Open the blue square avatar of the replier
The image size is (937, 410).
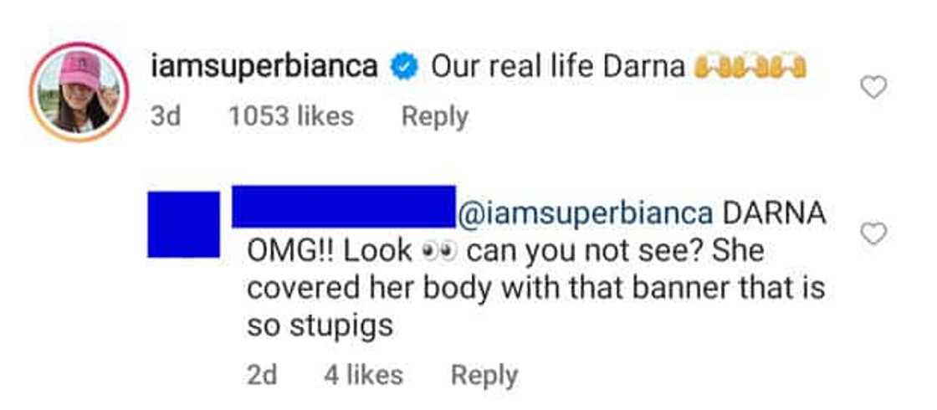pyautogui.click(x=183, y=224)
